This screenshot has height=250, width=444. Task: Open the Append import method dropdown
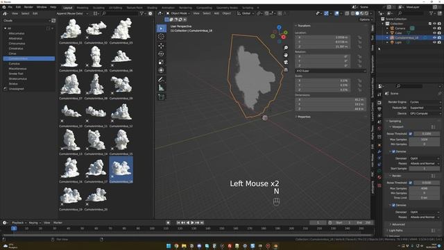coord(72,13)
